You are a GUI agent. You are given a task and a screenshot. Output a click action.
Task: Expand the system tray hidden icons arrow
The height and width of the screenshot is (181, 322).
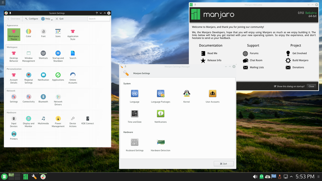292,177
